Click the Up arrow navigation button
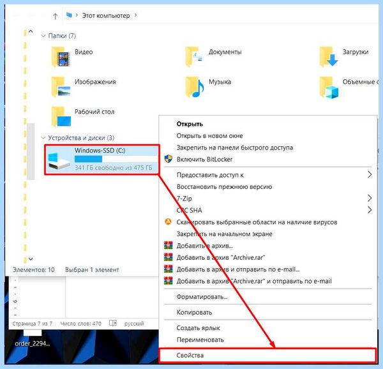This screenshot has height=369, width=383. click(x=55, y=17)
